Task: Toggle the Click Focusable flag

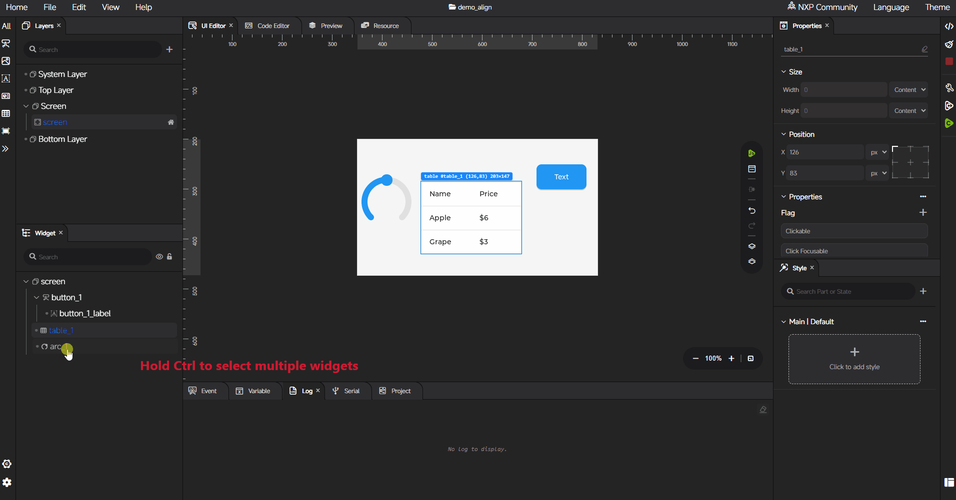Action: pos(854,250)
